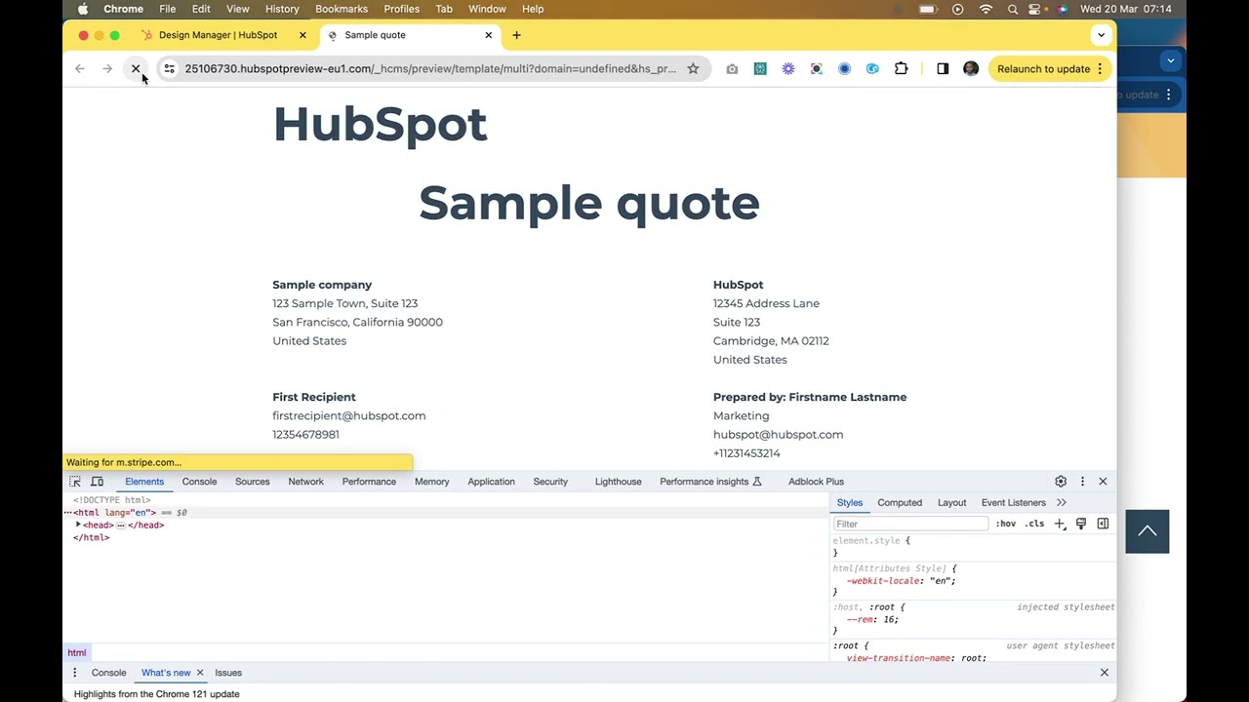Toggle the .cls element classes panel
This screenshot has width=1249, height=702.
click(1034, 524)
